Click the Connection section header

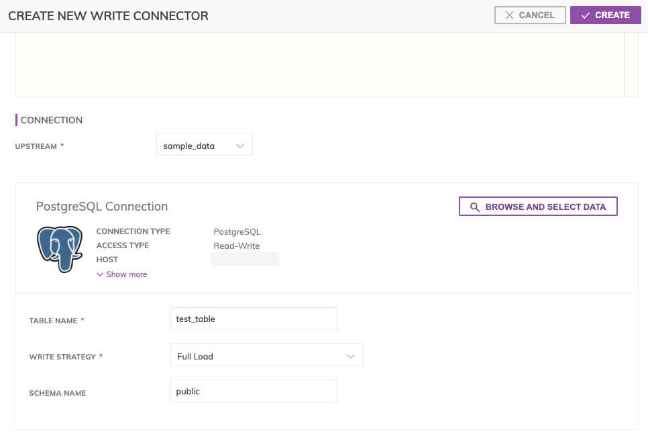[x=52, y=120]
